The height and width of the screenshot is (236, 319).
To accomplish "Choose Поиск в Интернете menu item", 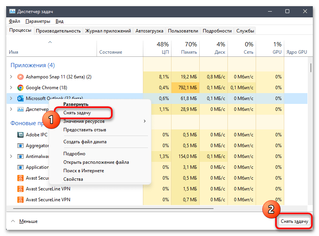I will (x=84, y=171).
